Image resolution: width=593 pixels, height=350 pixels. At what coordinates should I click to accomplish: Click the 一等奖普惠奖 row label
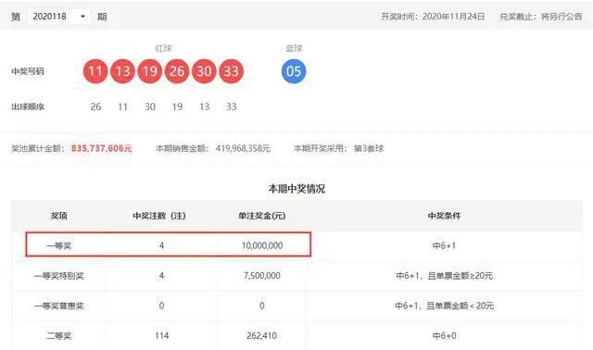point(59,306)
